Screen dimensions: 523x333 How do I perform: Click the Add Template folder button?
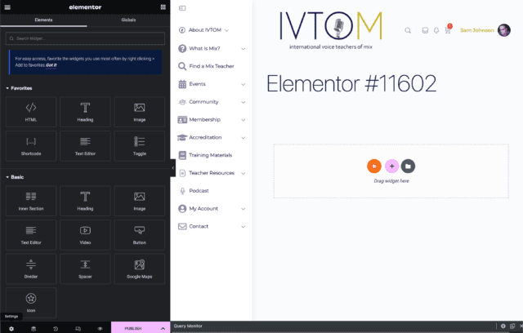[409, 166]
